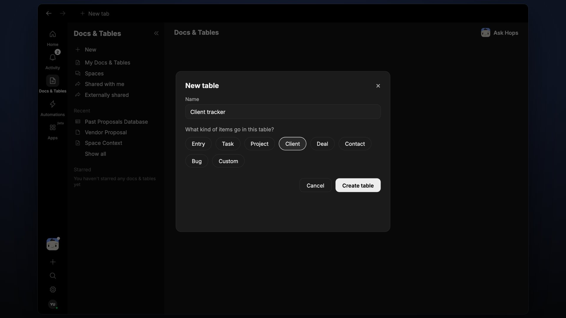Click Create table button

(358, 185)
